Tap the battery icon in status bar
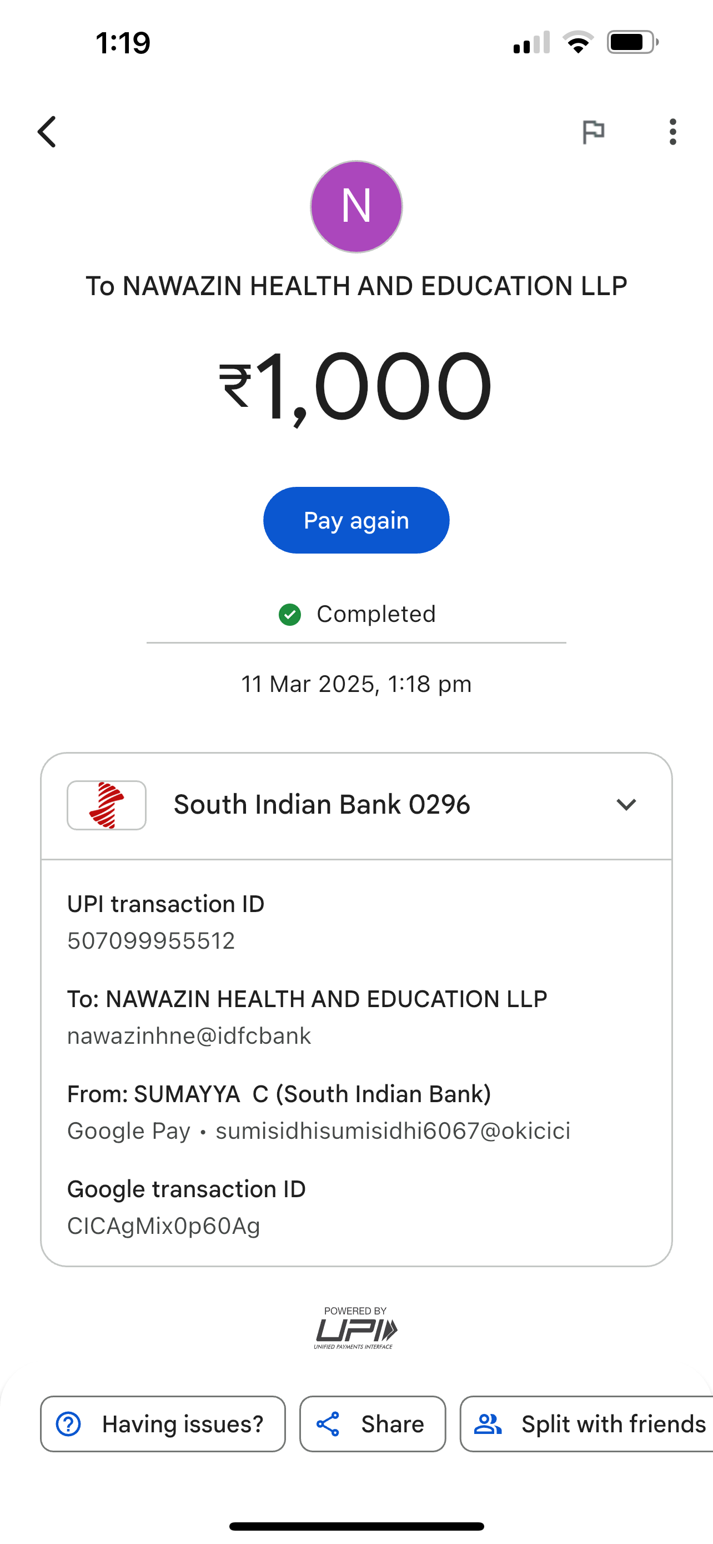 [632, 43]
